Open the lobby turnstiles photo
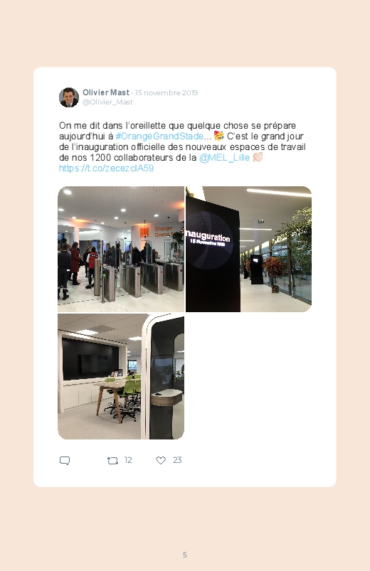 tap(121, 249)
